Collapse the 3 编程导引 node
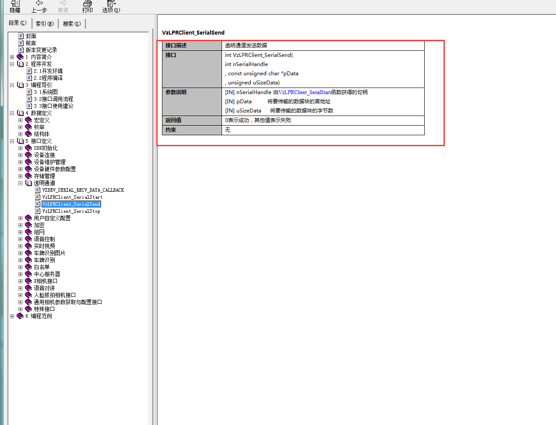Viewport: 556px width, 425px height. click(12, 85)
